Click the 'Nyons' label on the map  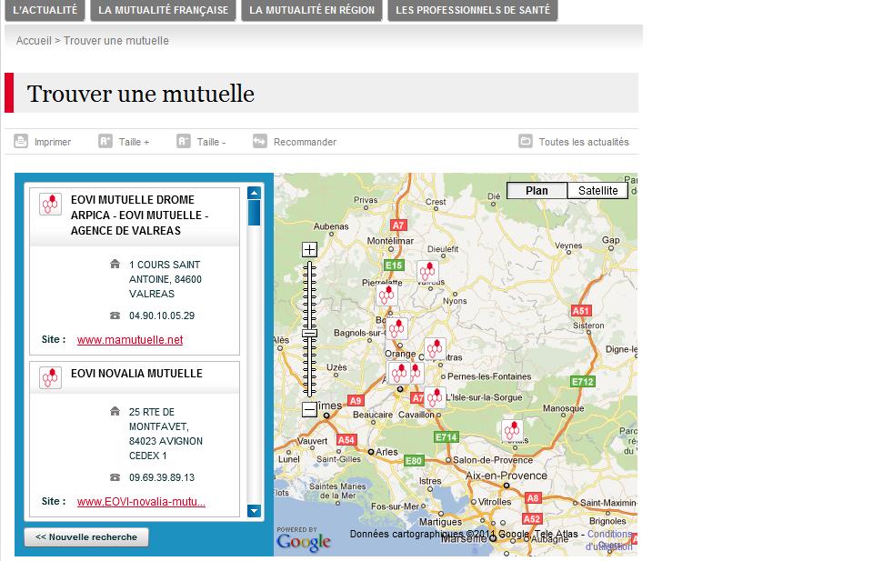point(455,301)
